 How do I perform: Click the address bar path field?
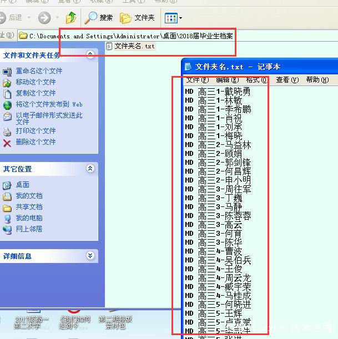[178, 36]
